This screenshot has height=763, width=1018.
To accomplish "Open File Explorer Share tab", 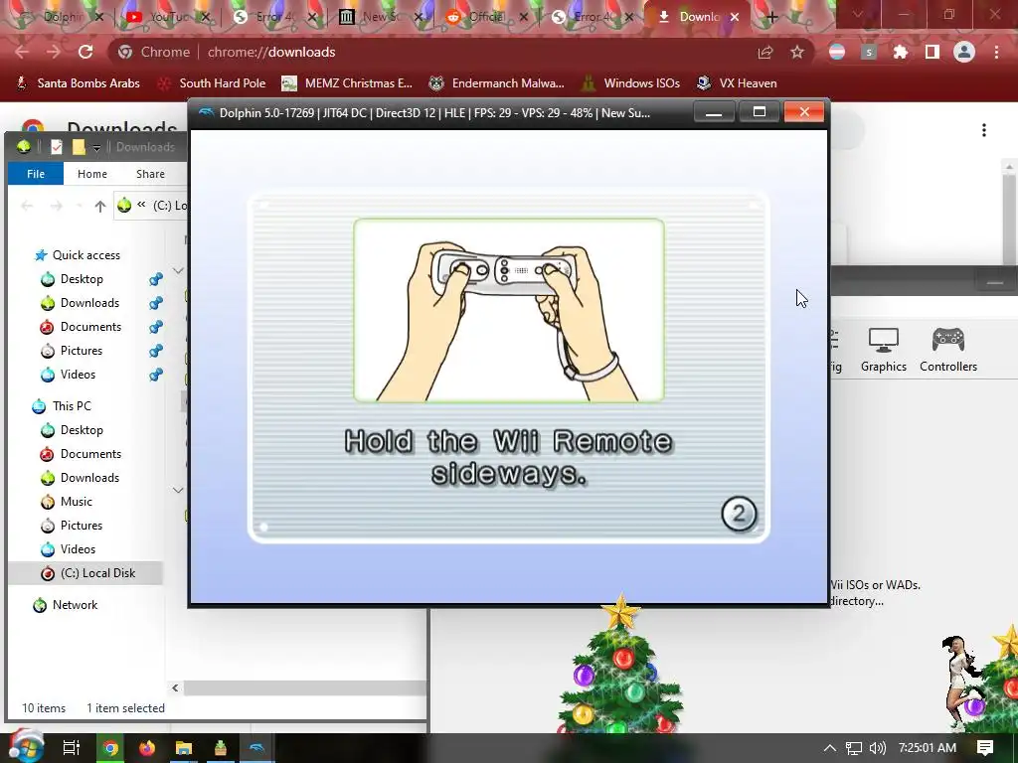I will 150,174.
